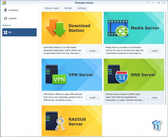Click the All category grid icon
The width and height of the screenshot is (168, 137).
(5, 32)
